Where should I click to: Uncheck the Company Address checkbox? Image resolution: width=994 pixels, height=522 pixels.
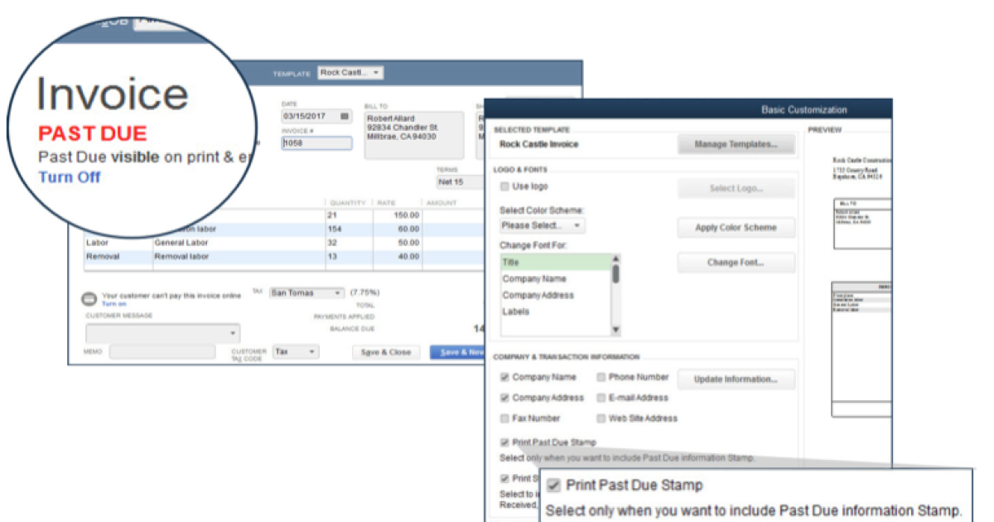[x=504, y=398]
